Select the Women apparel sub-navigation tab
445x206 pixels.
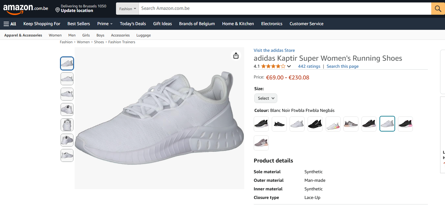click(x=55, y=35)
